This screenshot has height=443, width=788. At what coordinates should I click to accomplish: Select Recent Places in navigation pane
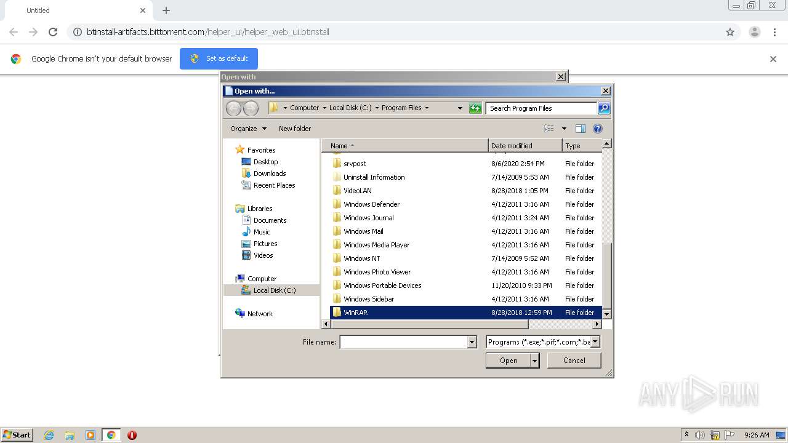coord(274,185)
